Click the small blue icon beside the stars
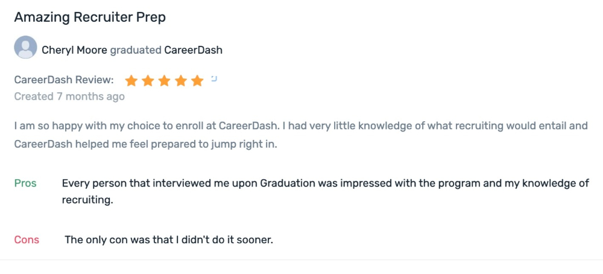The height and width of the screenshot is (274, 603). [x=214, y=79]
